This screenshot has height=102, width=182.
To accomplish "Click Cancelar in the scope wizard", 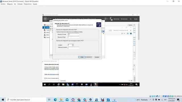I will point(97,57).
